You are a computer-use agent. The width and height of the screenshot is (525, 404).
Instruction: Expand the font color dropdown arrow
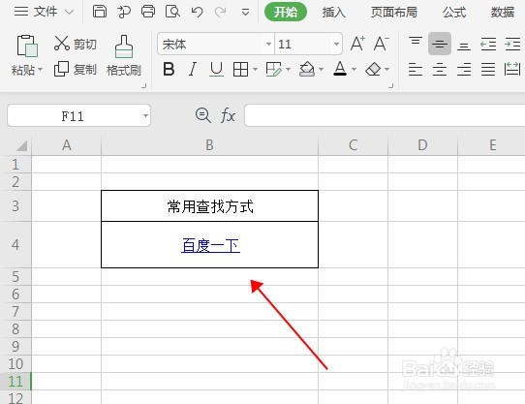(x=354, y=70)
